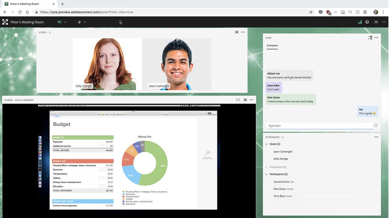Select Jason Cartwright in the Hosts list

pos(283,151)
